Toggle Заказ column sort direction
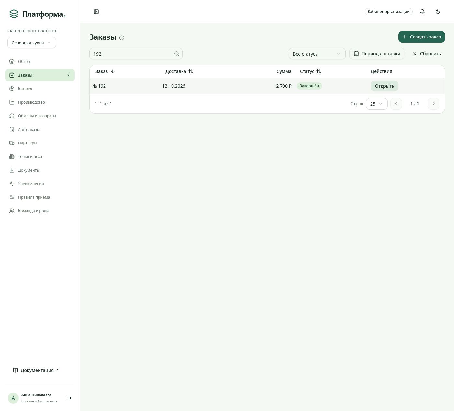Viewport: 454px width, 411px height. pos(113,71)
